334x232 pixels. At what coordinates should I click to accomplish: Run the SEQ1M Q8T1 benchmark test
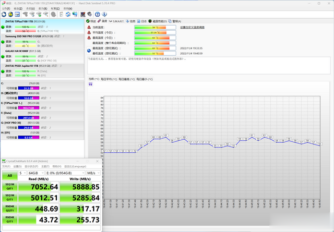[9, 187]
